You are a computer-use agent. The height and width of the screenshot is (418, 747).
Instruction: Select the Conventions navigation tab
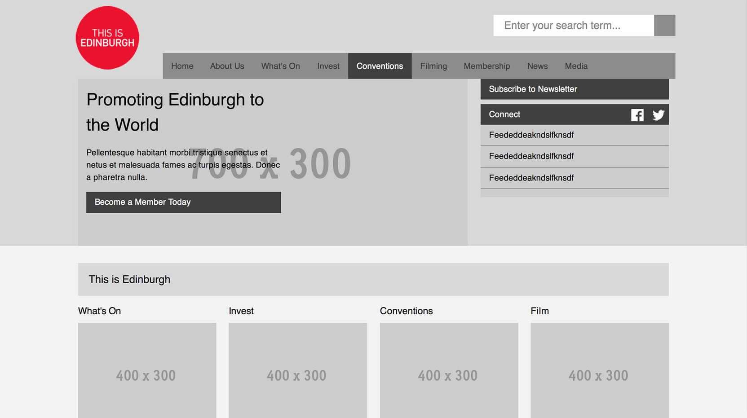tap(380, 66)
